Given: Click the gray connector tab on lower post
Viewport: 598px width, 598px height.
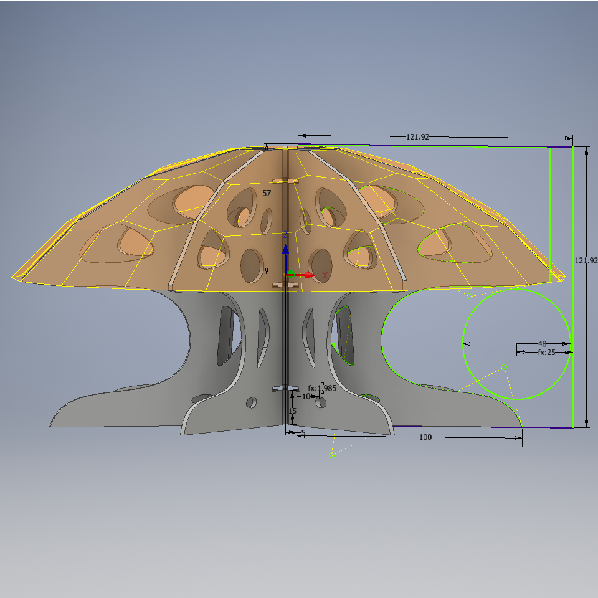Looking at the screenshot, I should coord(285,388).
